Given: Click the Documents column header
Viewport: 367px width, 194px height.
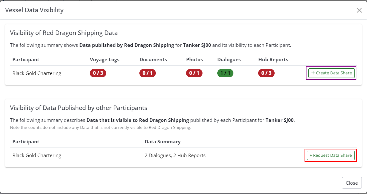Looking at the screenshot, I should coord(153,60).
